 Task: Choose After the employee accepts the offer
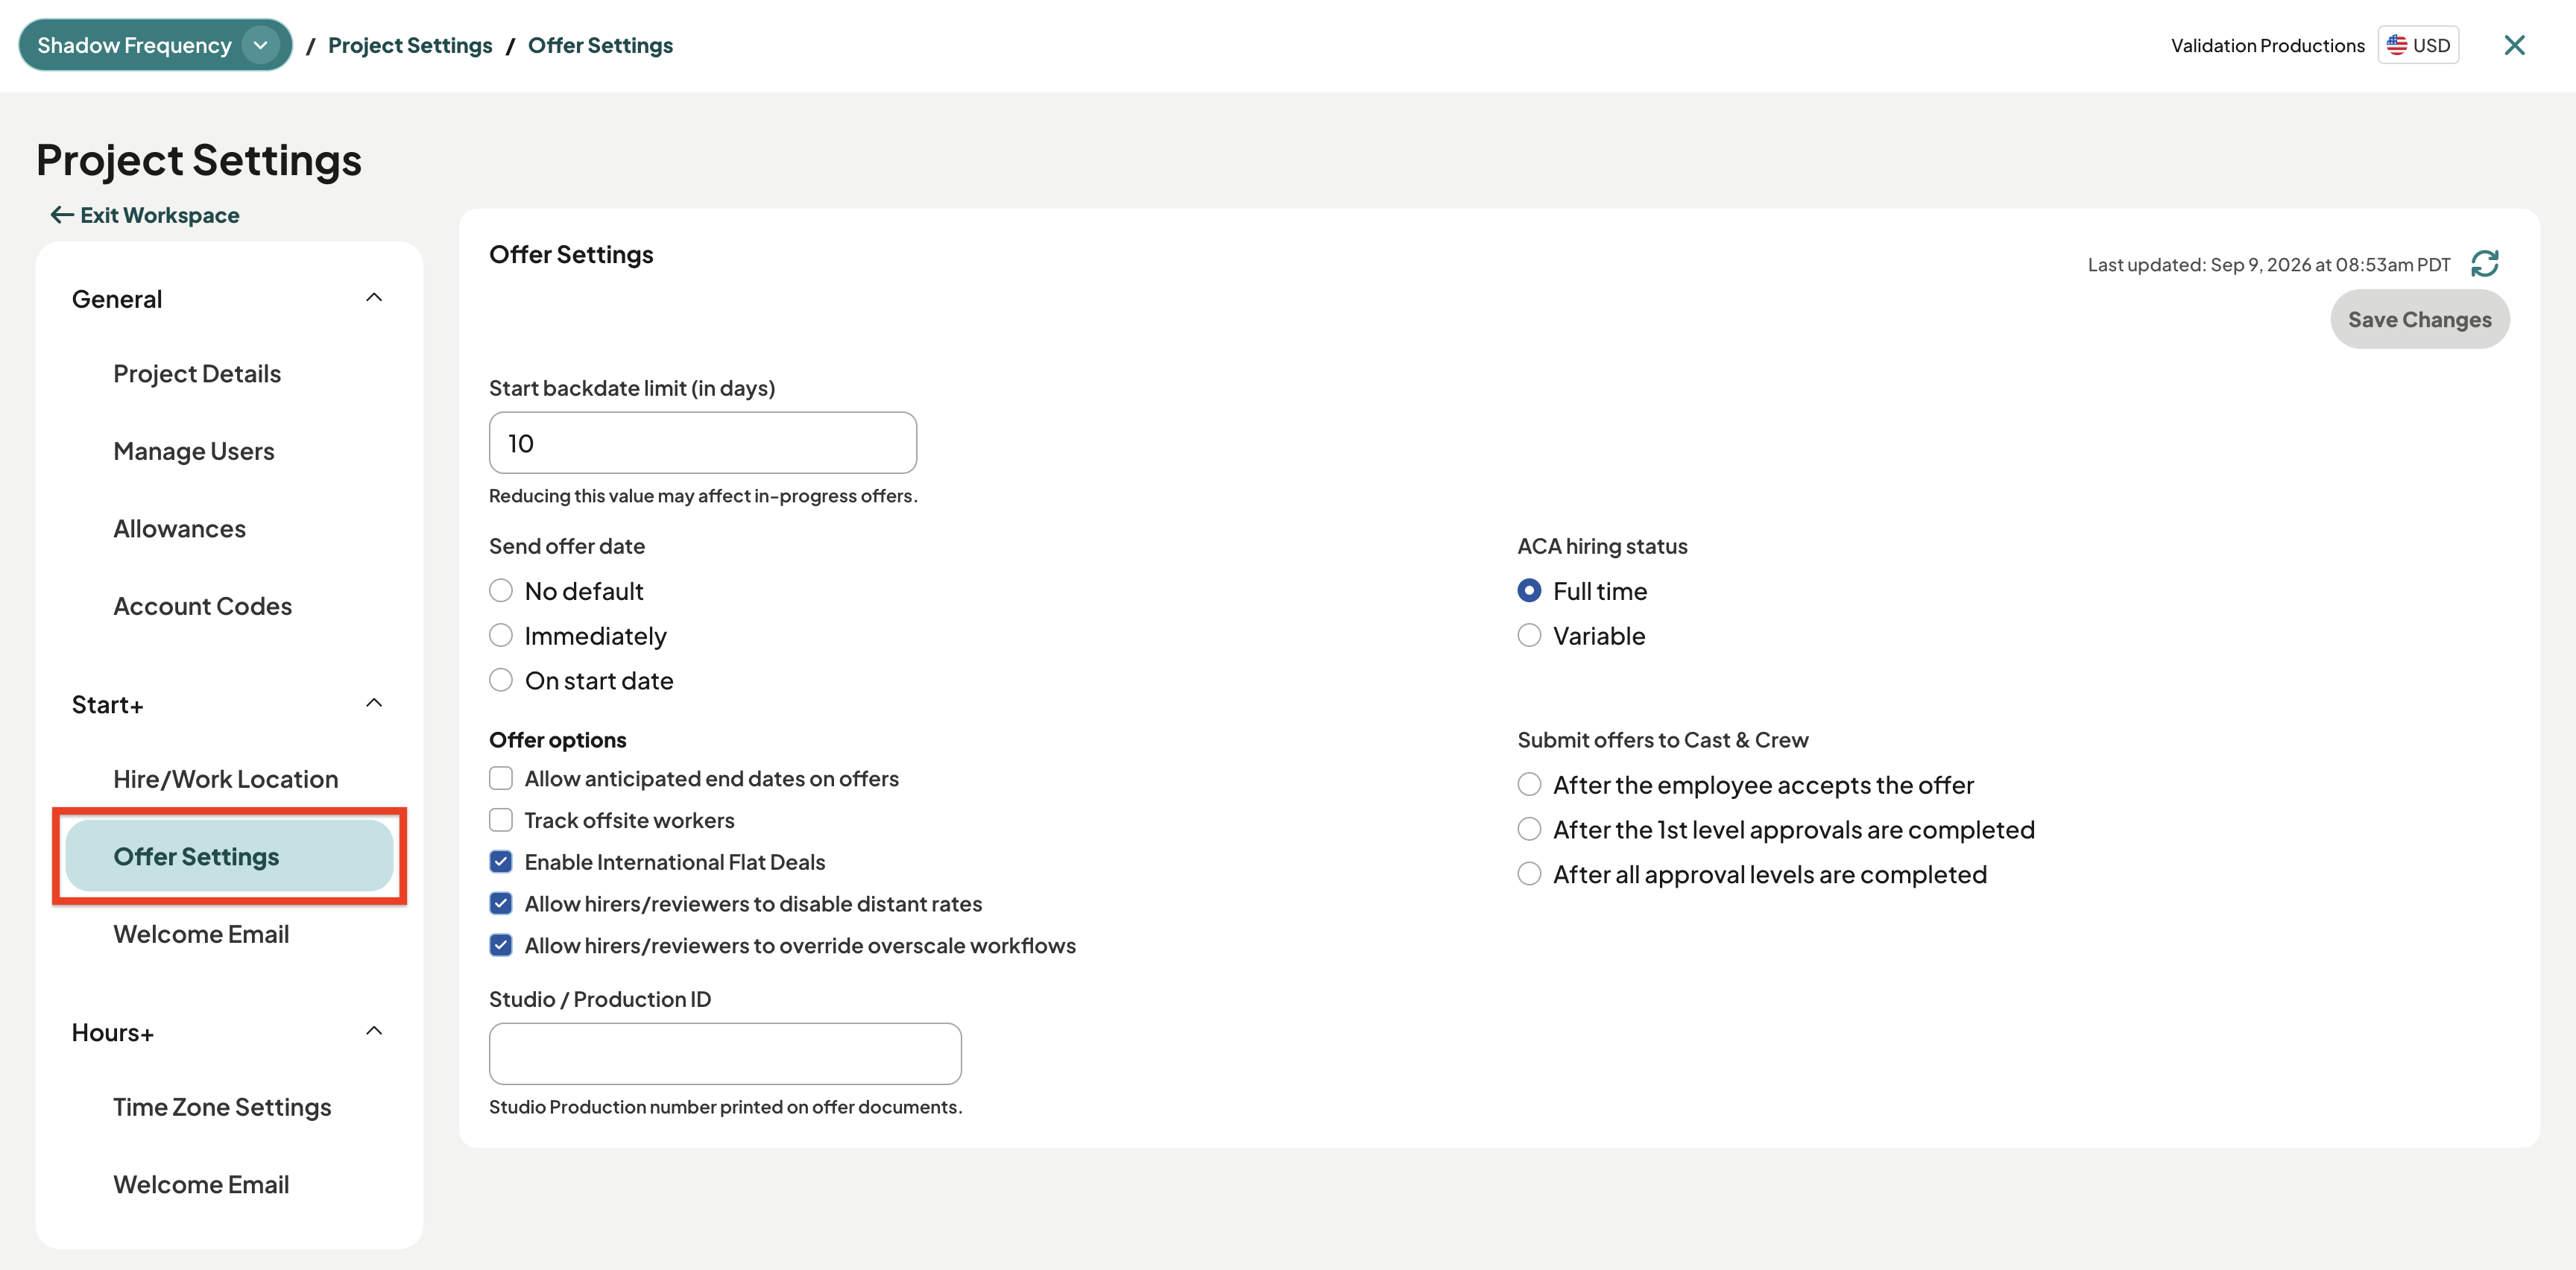click(1529, 785)
